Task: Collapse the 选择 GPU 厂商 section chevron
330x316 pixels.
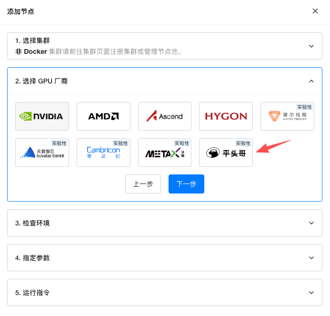Action: click(311, 81)
